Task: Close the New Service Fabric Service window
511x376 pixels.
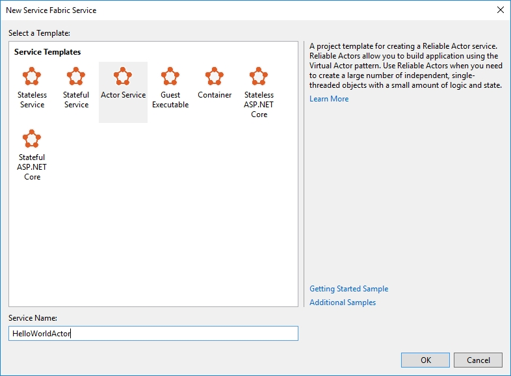Action: pos(500,10)
